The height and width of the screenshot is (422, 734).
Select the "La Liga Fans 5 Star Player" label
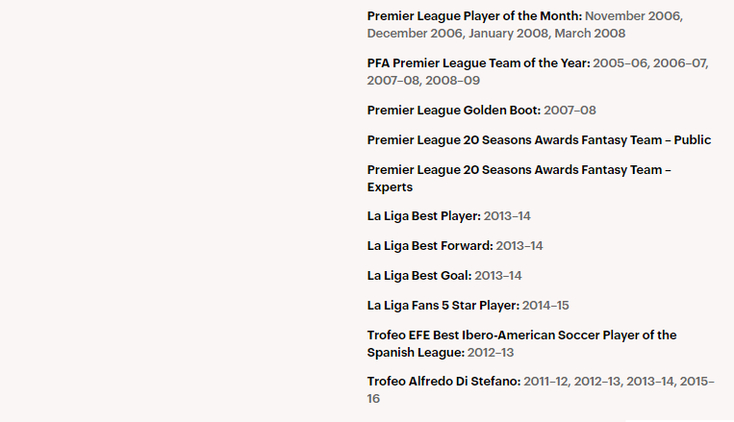click(443, 306)
